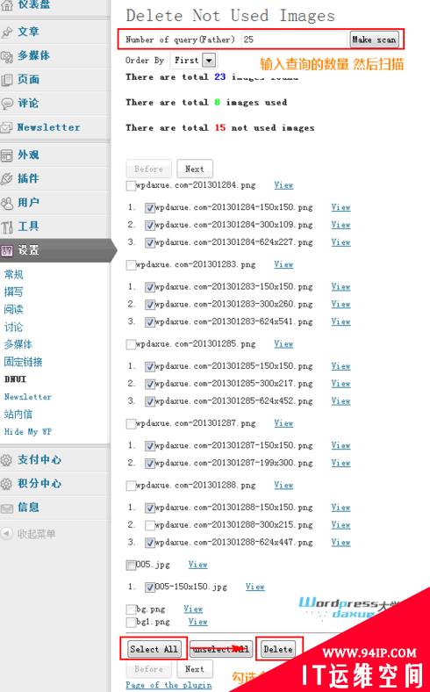Open 常规 settings submenu
The height and width of the screenshot is (692, 430).
tap(14, 275)
